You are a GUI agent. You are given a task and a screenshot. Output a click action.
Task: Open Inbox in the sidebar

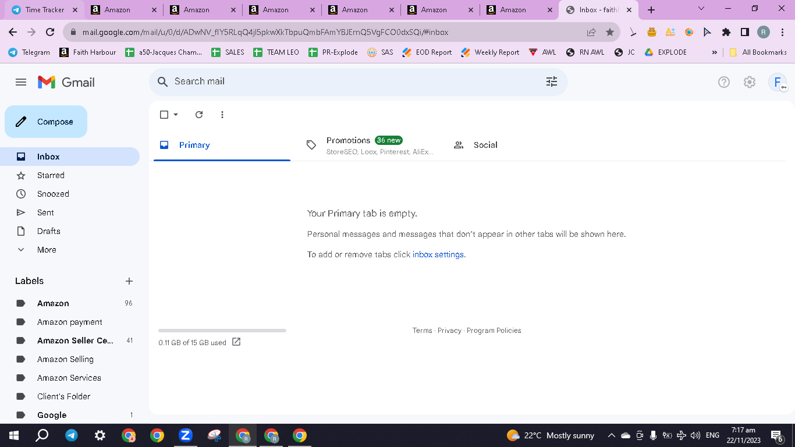(70, 157)
